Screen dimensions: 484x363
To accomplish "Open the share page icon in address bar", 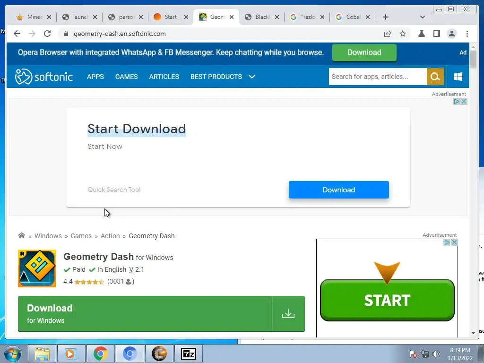I will (388, 34).
